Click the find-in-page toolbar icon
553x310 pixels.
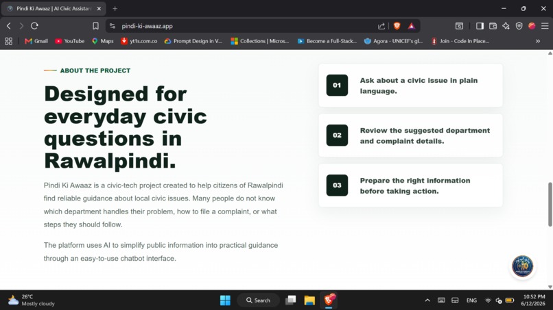pos(459,26)
